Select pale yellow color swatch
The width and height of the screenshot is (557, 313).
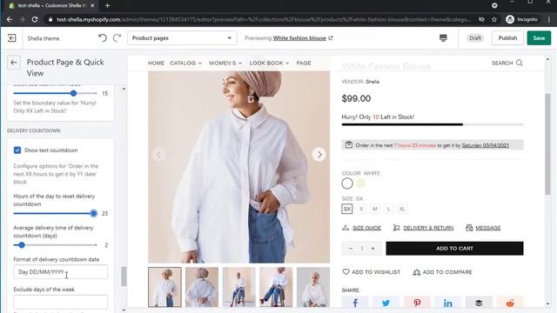click(361, 183)
